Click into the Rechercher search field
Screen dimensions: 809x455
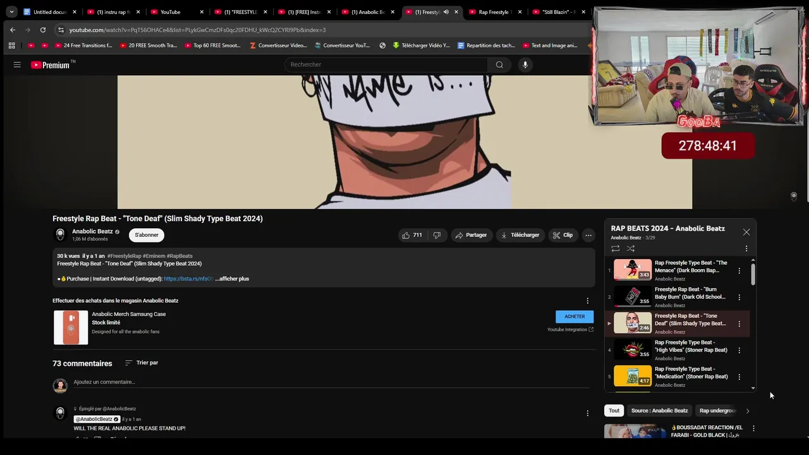pyautogui.click(x=386, y=64)
